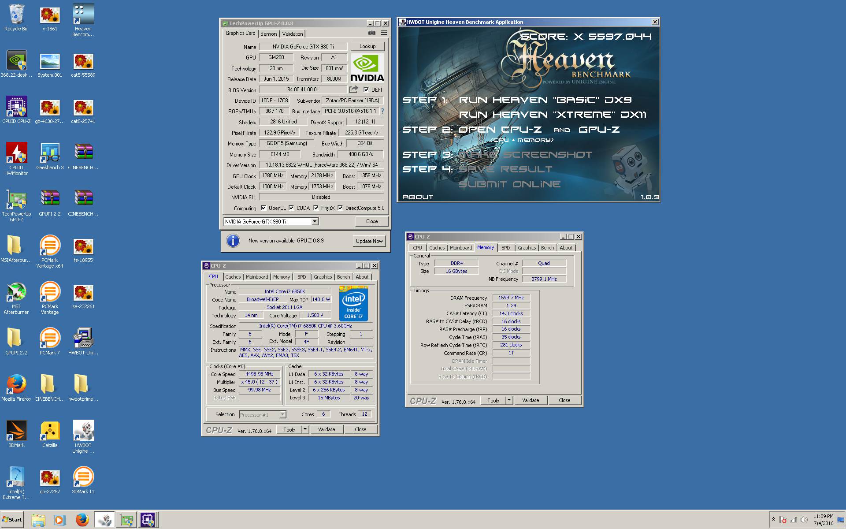The image size is (846, 529).
Task: Click RUN HEAVEN "XTREME" DX11 link
Action: tap(553, 115)
